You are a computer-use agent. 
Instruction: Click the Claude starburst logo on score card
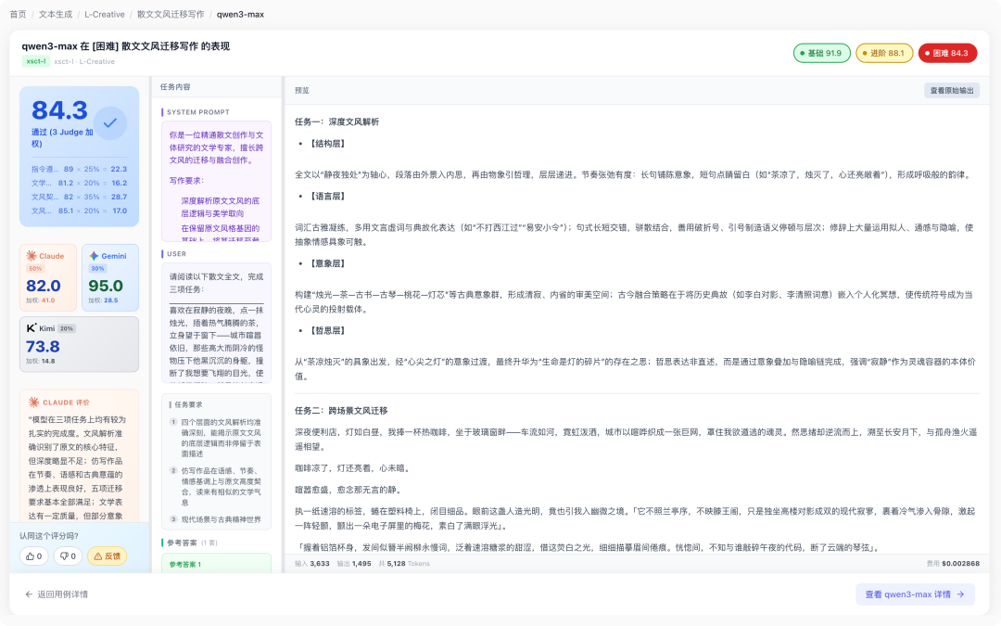[x=32, y=256]
